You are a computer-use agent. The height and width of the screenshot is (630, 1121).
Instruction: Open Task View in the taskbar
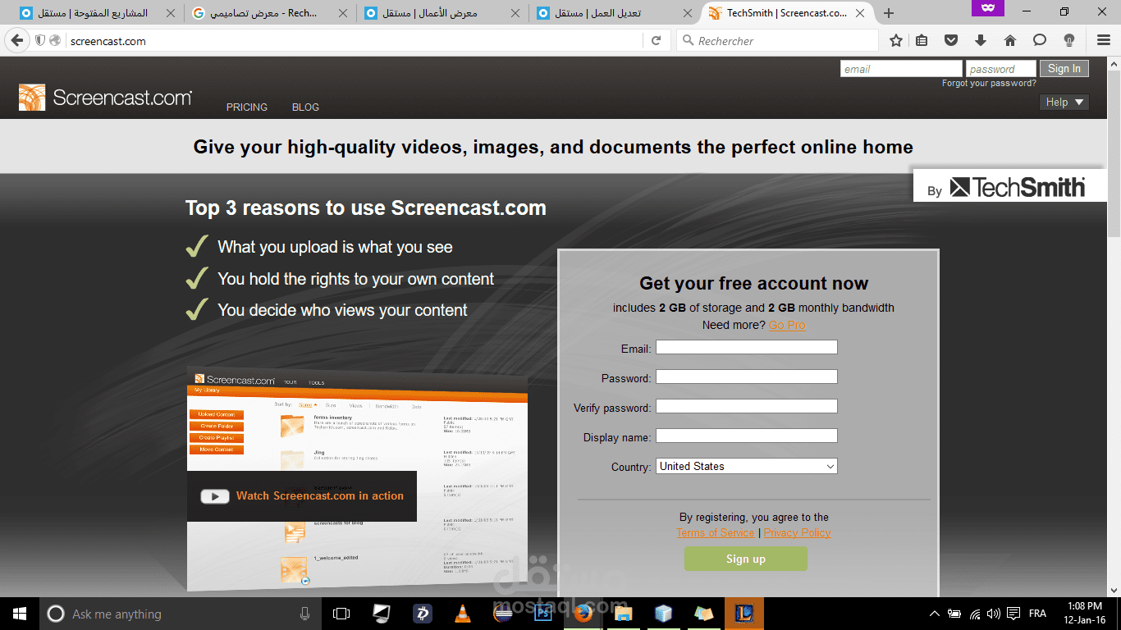tap(341, 614)
